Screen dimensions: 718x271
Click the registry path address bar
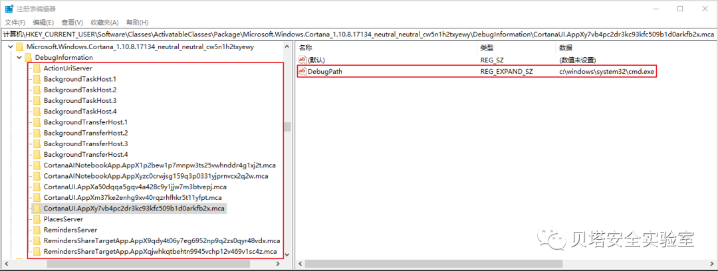[358, 35]
